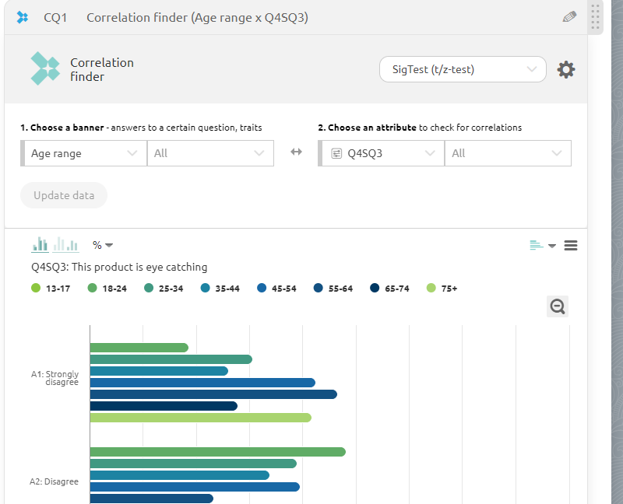Click the zoom out magnifier icon
The width and height of the screenshot is (623, 504).
(558, 306)
